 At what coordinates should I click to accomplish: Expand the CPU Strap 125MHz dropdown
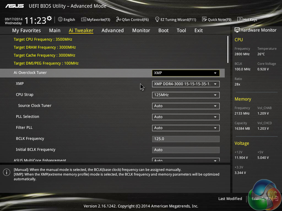click(x=186, y=95)
